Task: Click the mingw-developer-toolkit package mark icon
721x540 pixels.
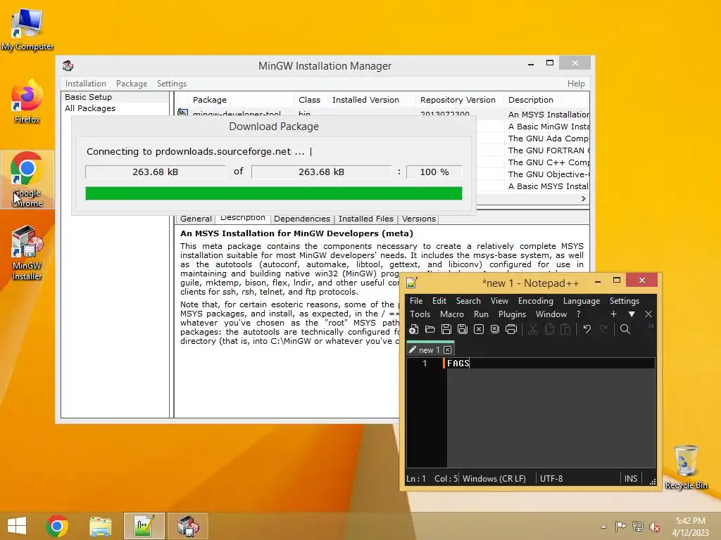Action: pyautogui.click(x=182, y=112)
